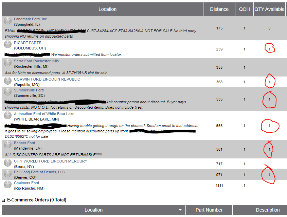Open the RICART PARTS dealer link

tap(28, 43)
